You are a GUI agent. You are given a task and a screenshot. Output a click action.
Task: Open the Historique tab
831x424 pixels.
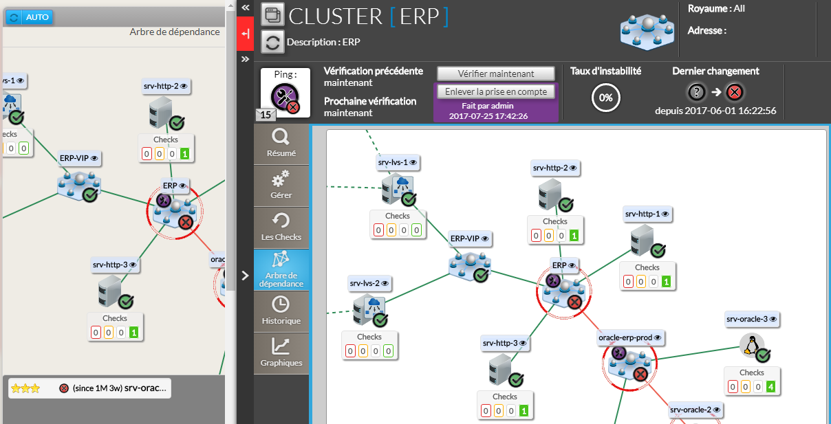[x=281, y=310]
